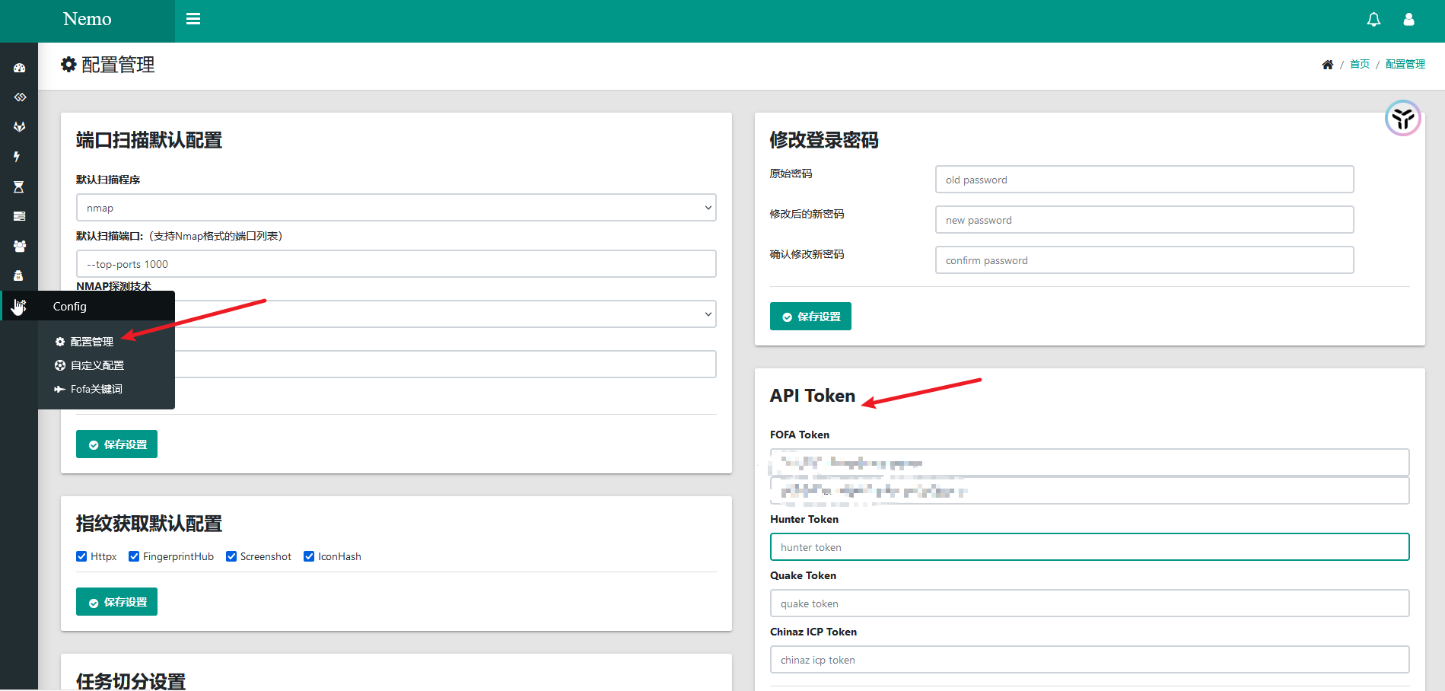1445x691 pixels.
Task: Open the users group sidebar icon
Action: pos(20,246)
